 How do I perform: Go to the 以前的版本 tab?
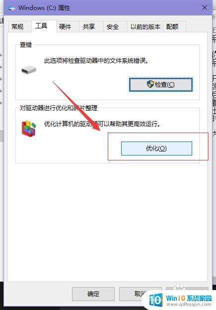pos(145,27)
